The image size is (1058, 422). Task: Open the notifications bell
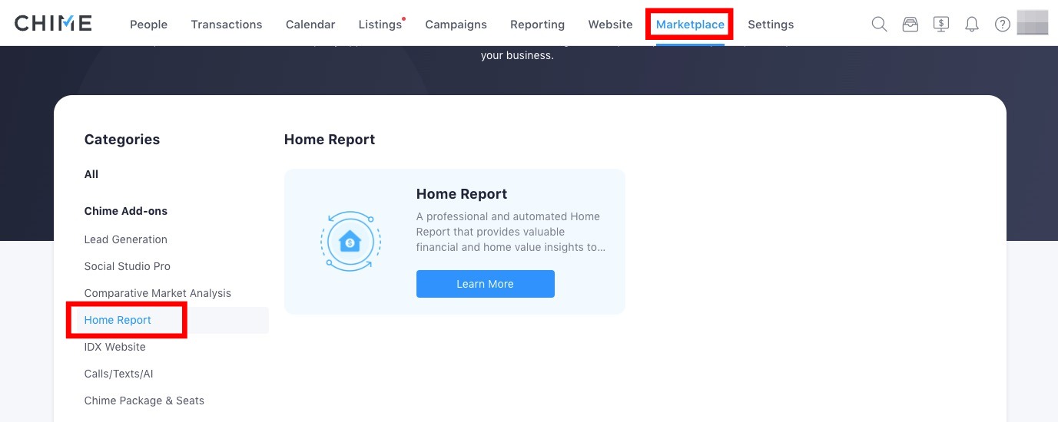pos(972,25)
